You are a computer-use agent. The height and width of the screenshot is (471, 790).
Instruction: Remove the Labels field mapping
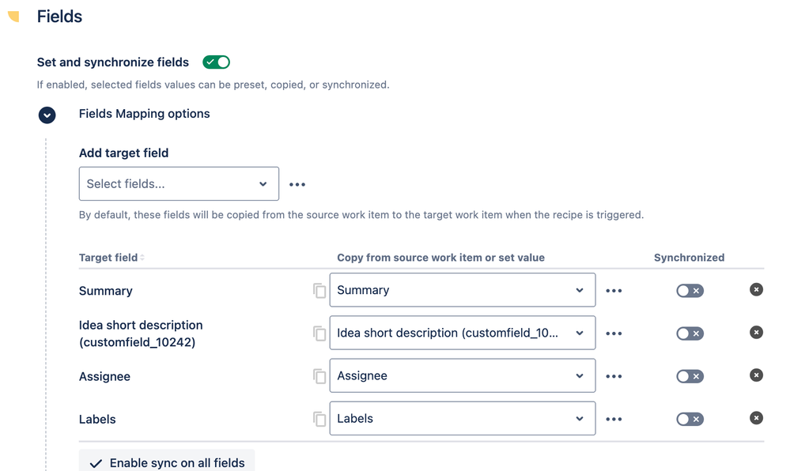tap(756, 418)
